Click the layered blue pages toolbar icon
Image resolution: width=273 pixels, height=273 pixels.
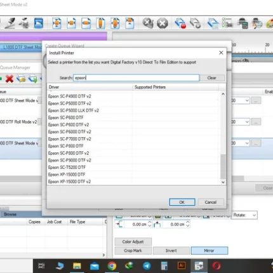[213, 23]
